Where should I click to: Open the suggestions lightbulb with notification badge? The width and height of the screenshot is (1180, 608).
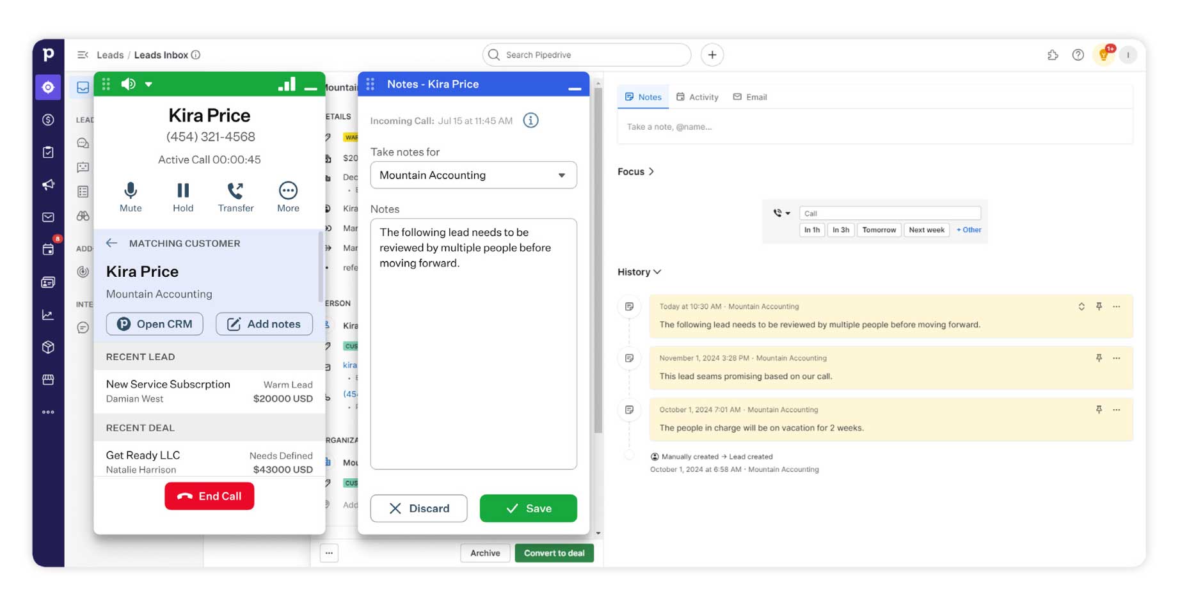[x=1103, y=54]
